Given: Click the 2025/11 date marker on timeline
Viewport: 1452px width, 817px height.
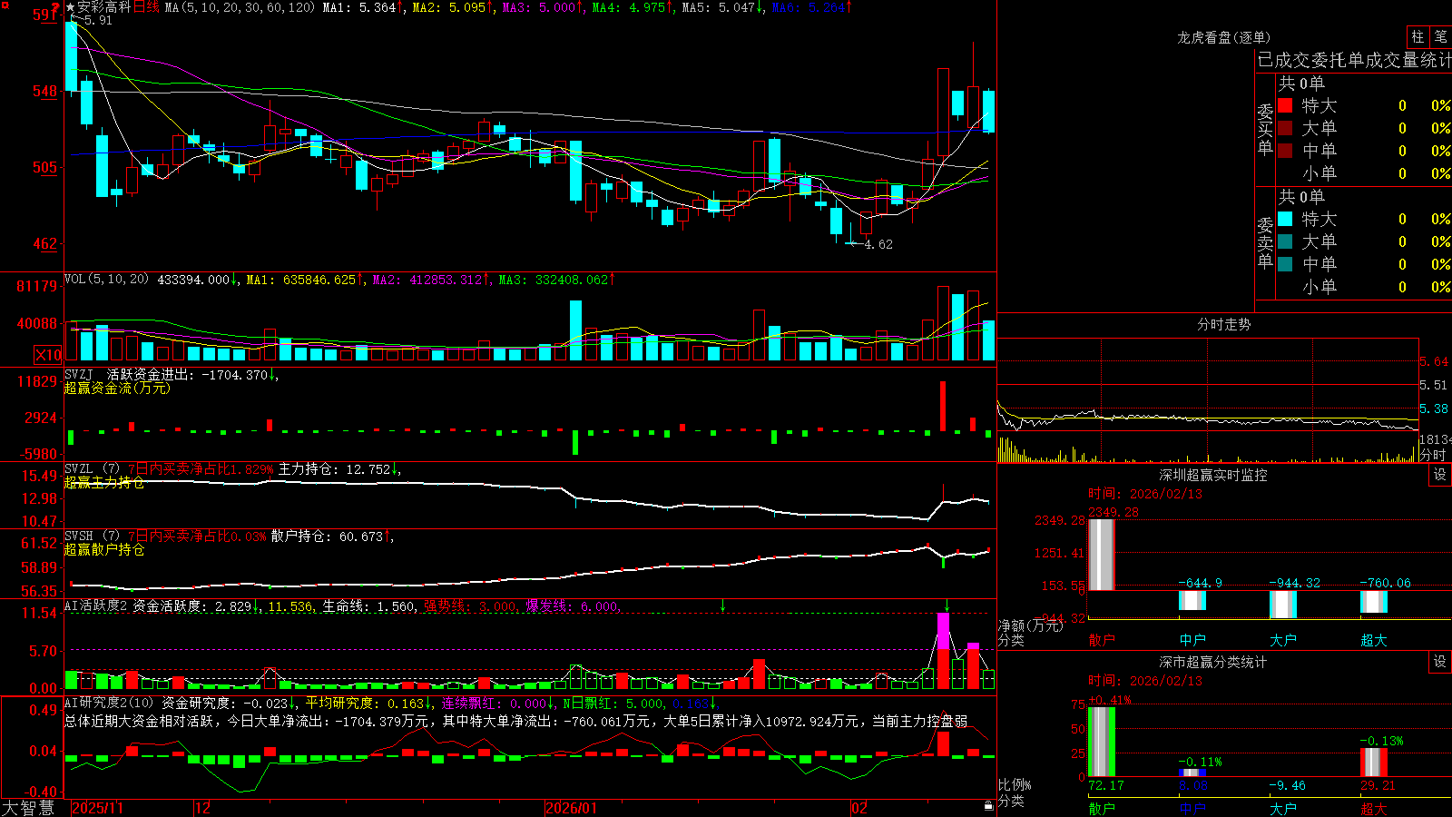Looking at the screenshot, I should (x=97, y=808).
